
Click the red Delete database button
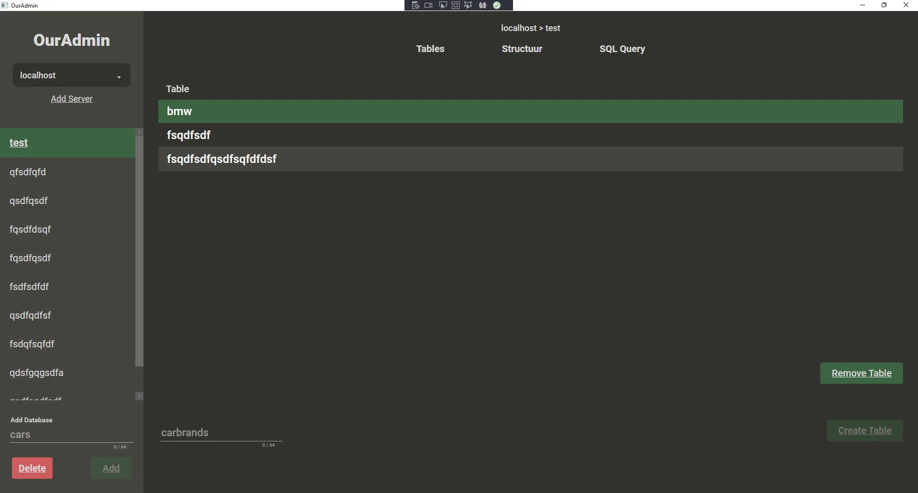pos(32,468)
